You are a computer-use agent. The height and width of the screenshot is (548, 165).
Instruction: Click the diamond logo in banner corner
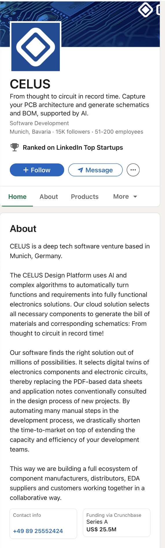tap(145, 10)
